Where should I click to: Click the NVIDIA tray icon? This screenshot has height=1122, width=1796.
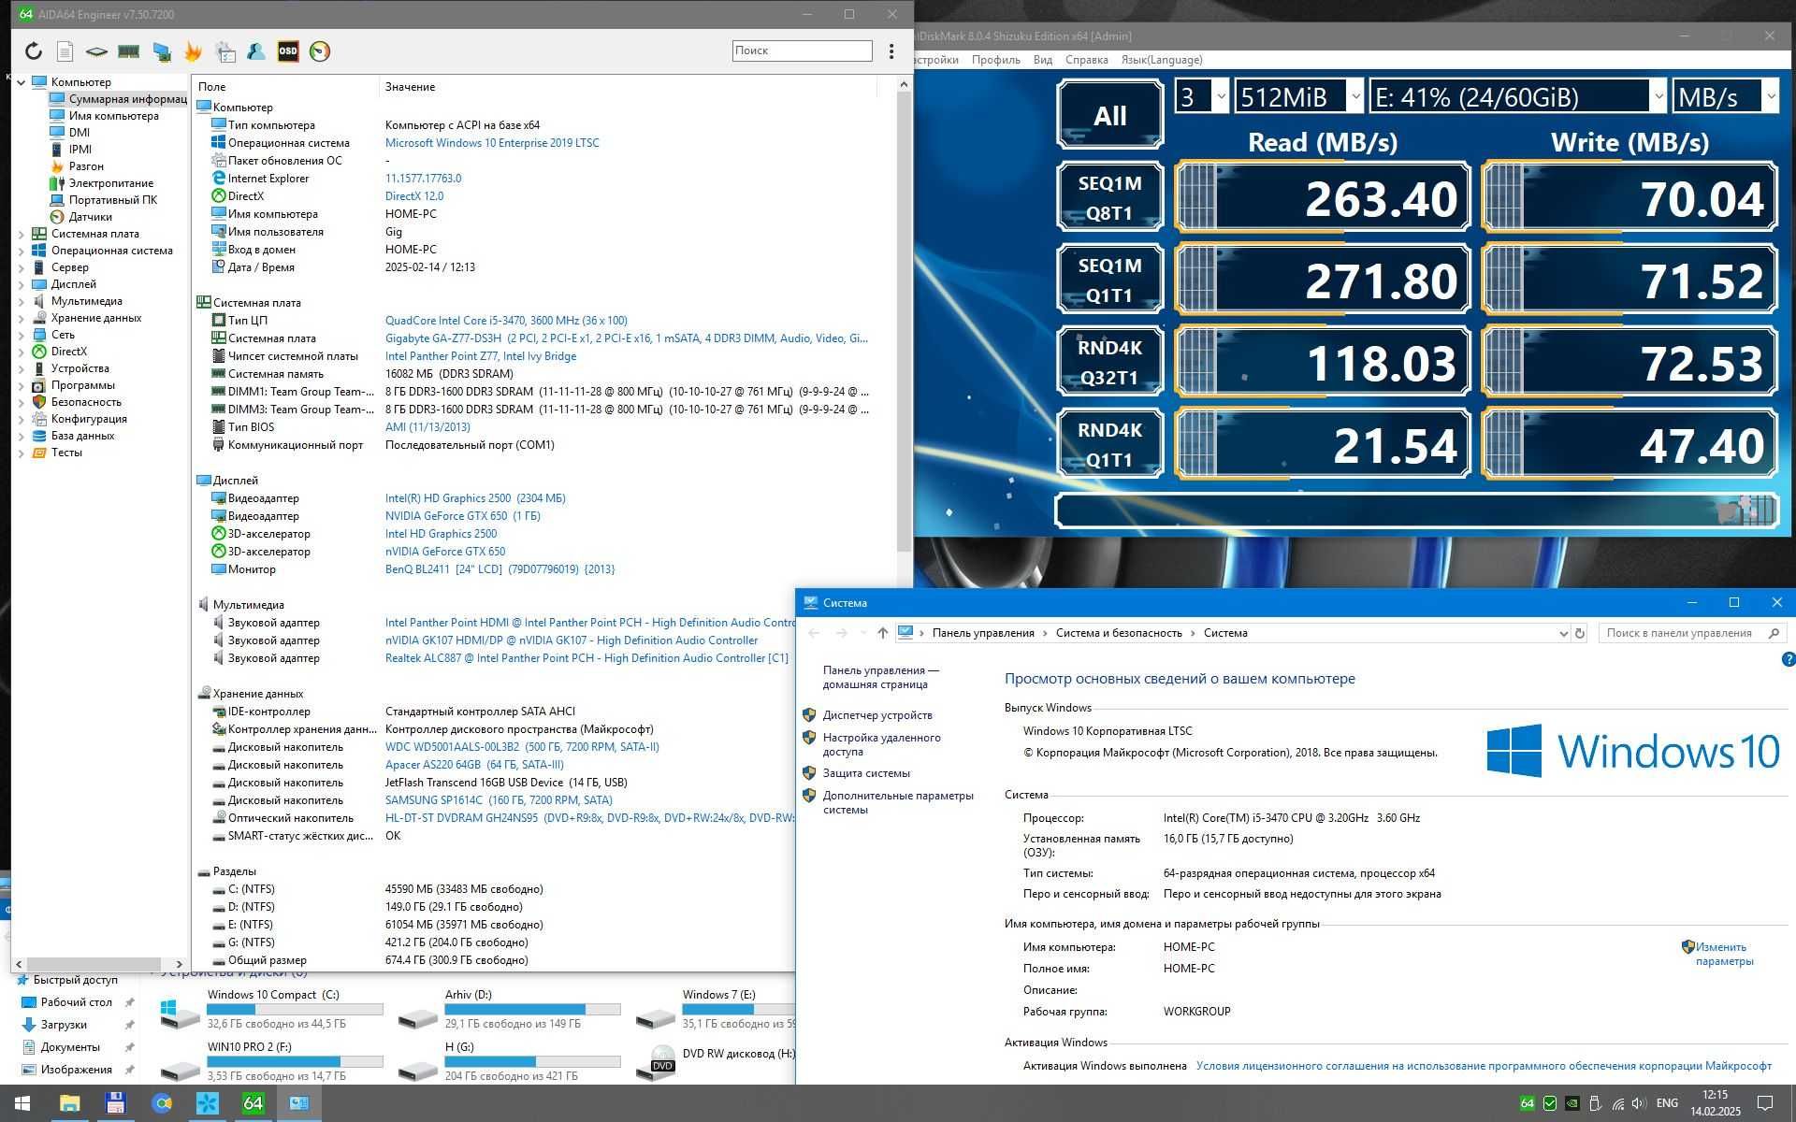tap(1572, 1103)
